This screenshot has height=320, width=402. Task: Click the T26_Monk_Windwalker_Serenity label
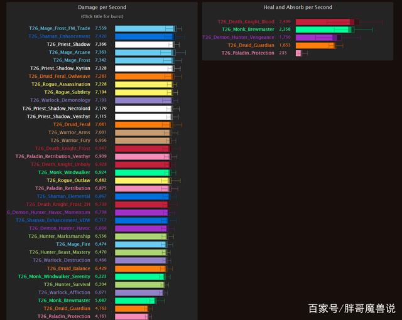[54, 277]
